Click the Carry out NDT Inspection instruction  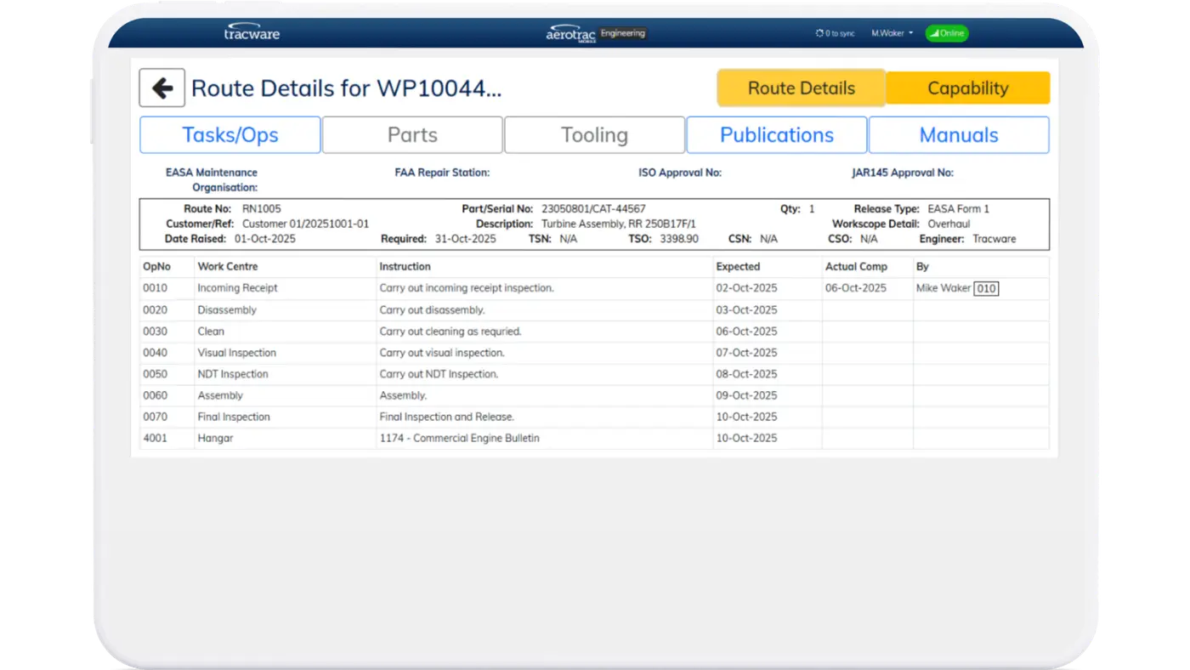(439, 374)
